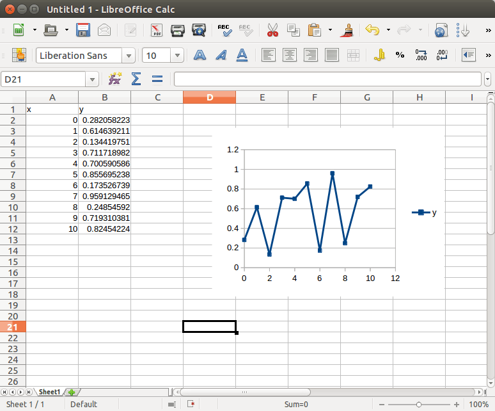Switch to the Sheet1 tab
This screenshot has width=495, height=411.
[49, 392]
